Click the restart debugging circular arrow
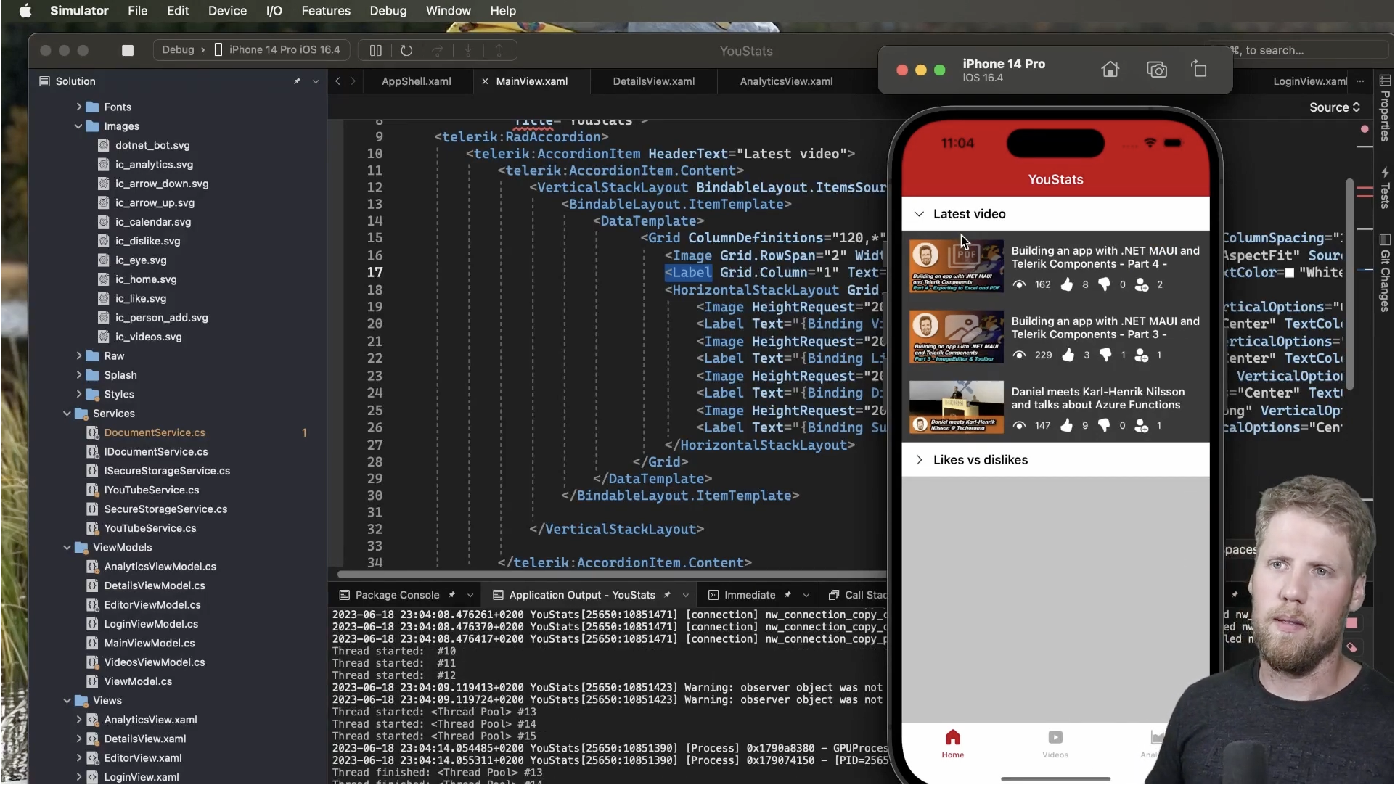This screenshot has height=785, width=1395. [x=406, y=50]
